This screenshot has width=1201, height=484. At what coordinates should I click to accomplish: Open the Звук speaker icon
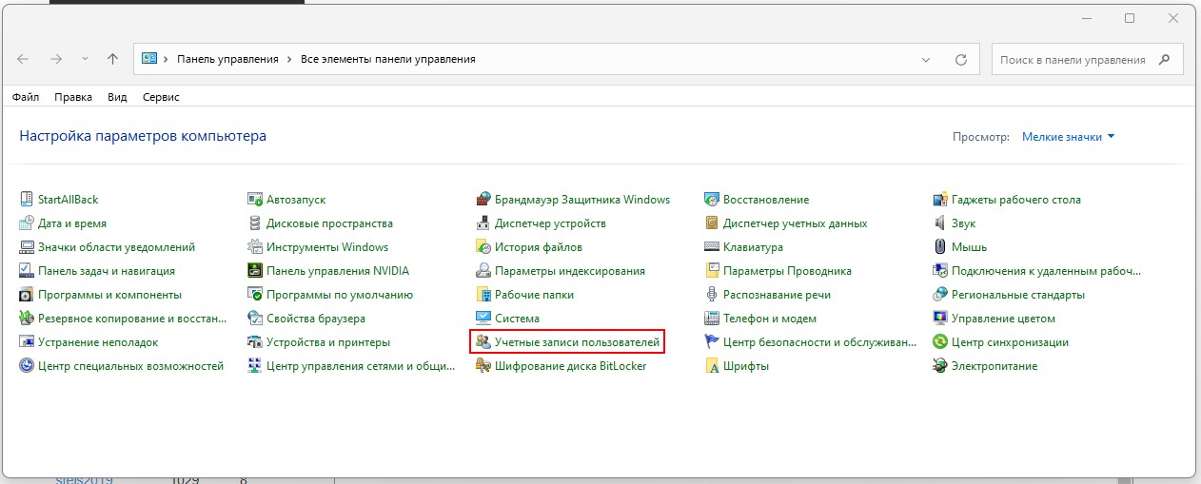click(x=940, y=223)
